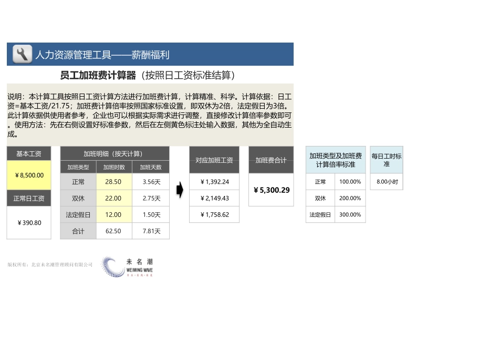Click the wrench icon in the header banner
The width and height of the screenshot is (499, 353).
coord(21,54)
